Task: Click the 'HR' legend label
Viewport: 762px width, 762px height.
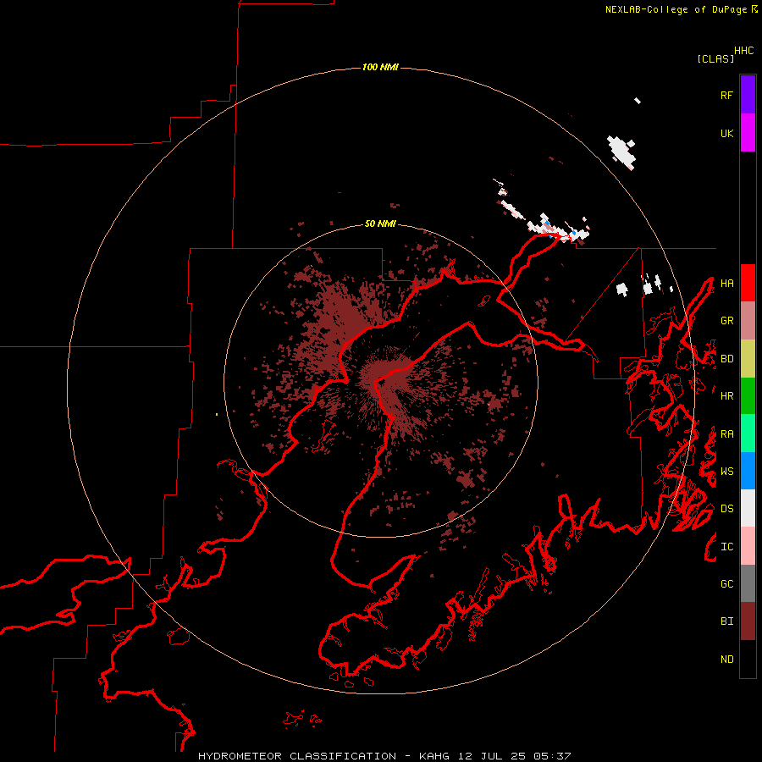Action: pyautogui.click(x=726, y=396)
